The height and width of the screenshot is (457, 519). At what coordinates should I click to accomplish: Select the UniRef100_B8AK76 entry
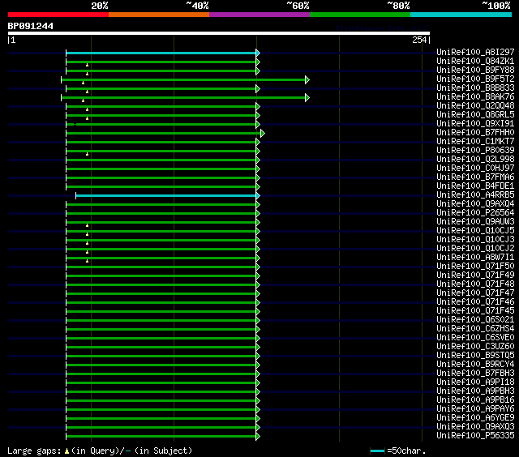click(x=475, y=97)
